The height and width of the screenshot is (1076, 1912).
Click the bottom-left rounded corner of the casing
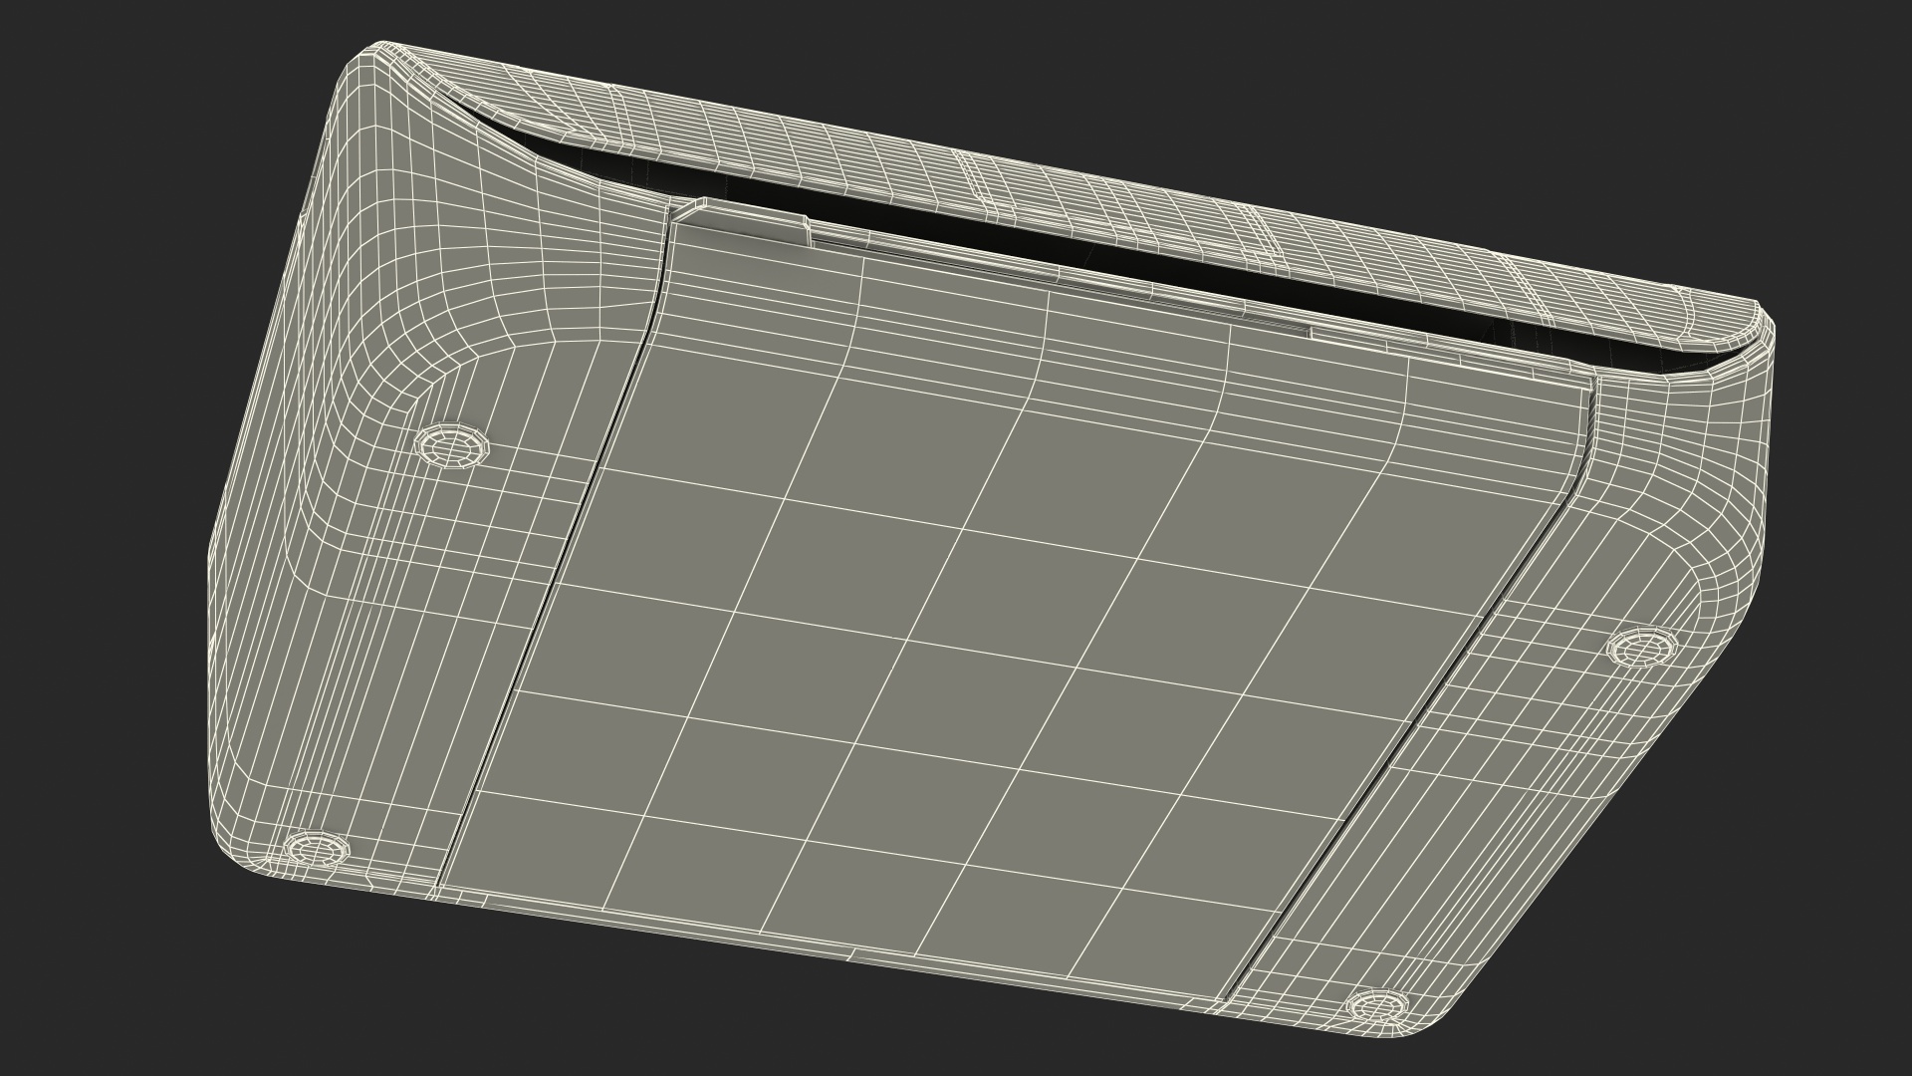(x=234, y=847)
